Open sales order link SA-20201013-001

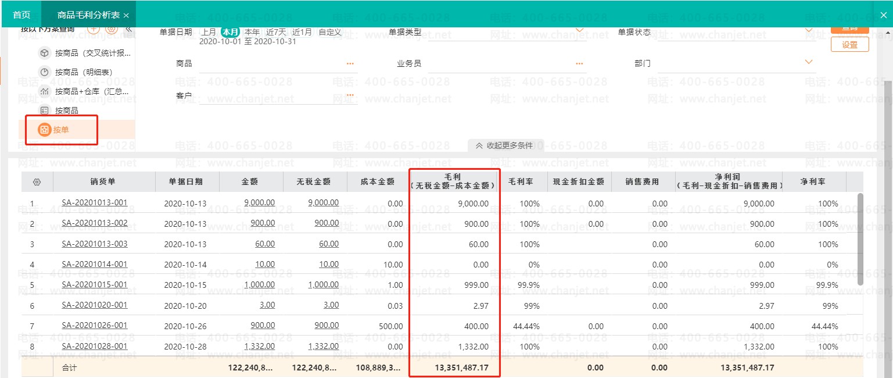95,203
